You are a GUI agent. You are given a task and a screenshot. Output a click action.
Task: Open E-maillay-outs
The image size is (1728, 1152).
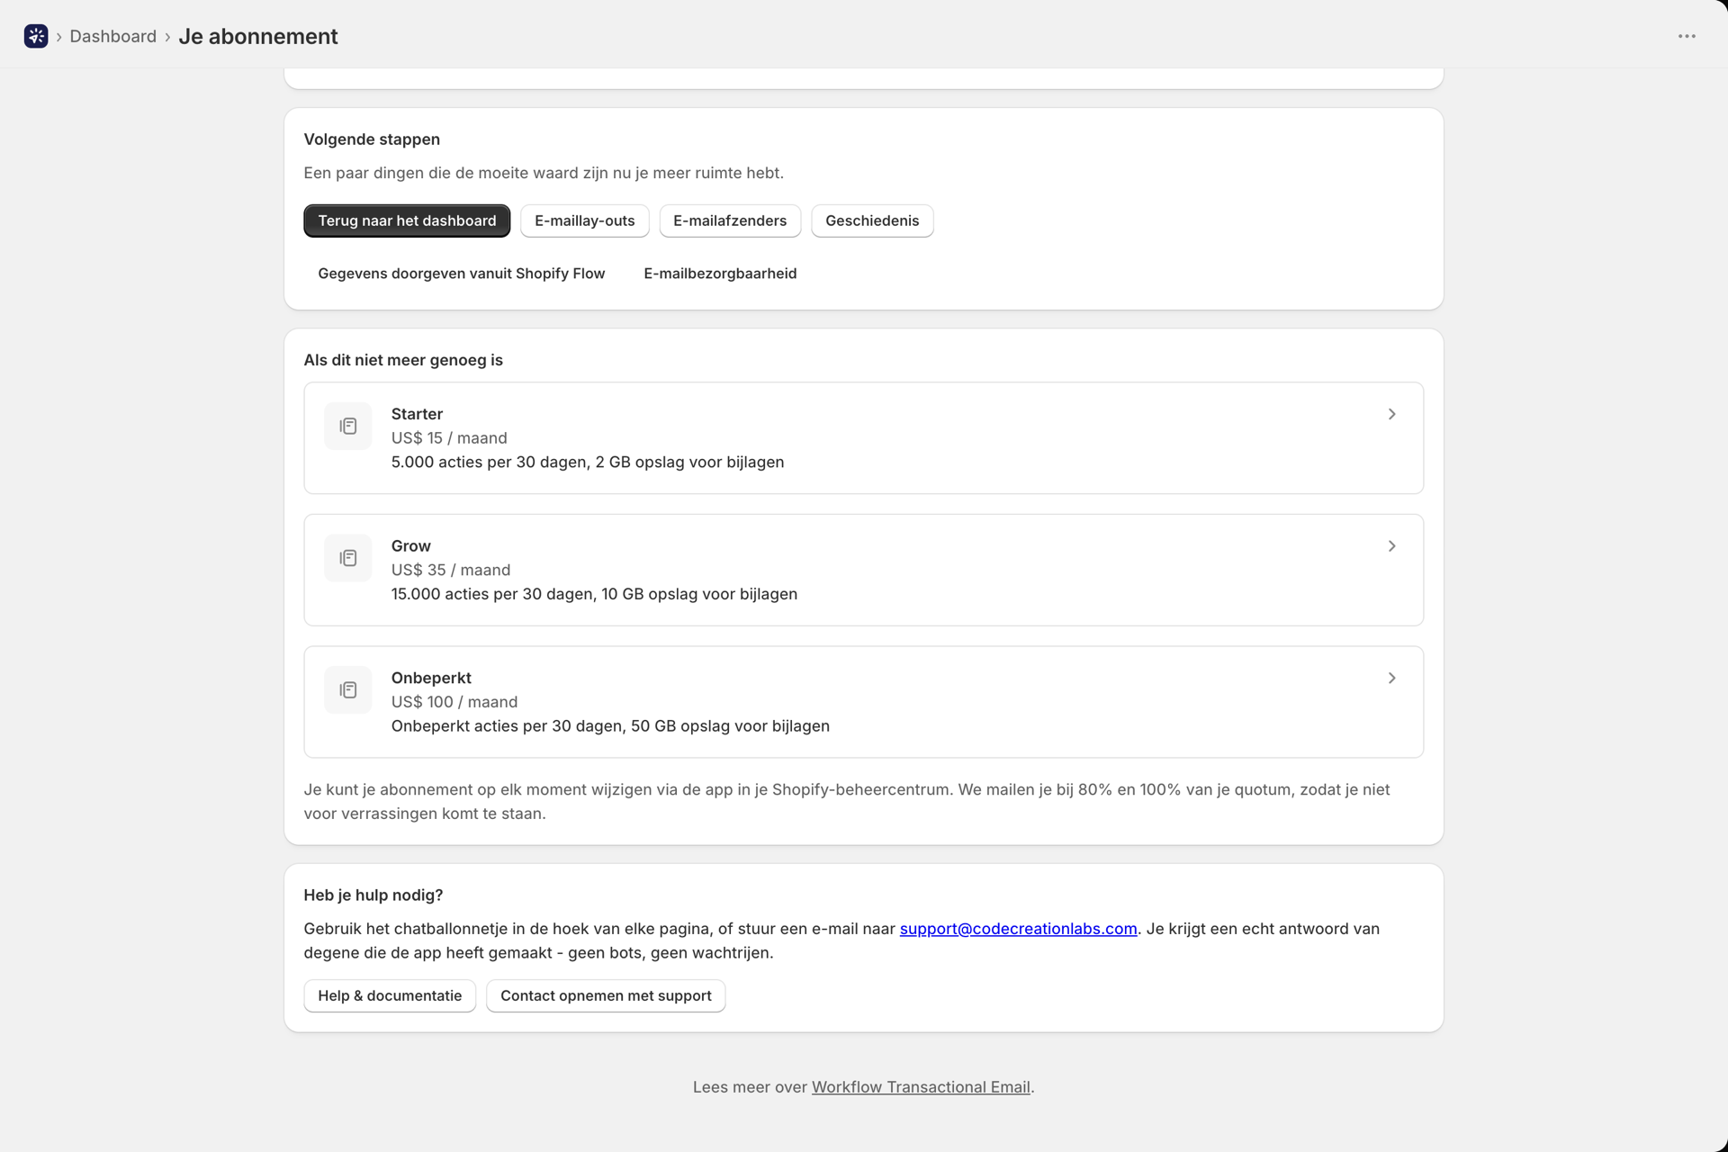[585, 220]
